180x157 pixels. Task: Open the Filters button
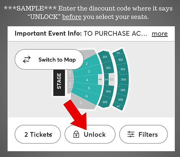point(144,134)
